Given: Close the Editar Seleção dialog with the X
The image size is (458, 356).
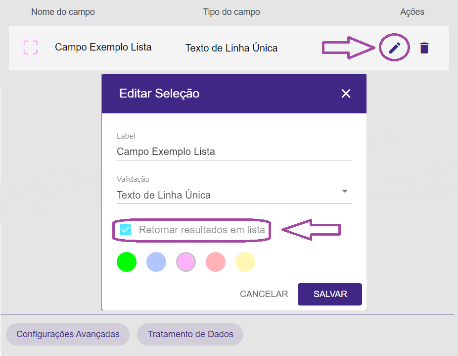Looking at the screenshot, I should [x=346, y=93].
